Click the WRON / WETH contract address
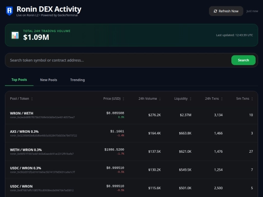263x197 pixels. coord(42,117)
